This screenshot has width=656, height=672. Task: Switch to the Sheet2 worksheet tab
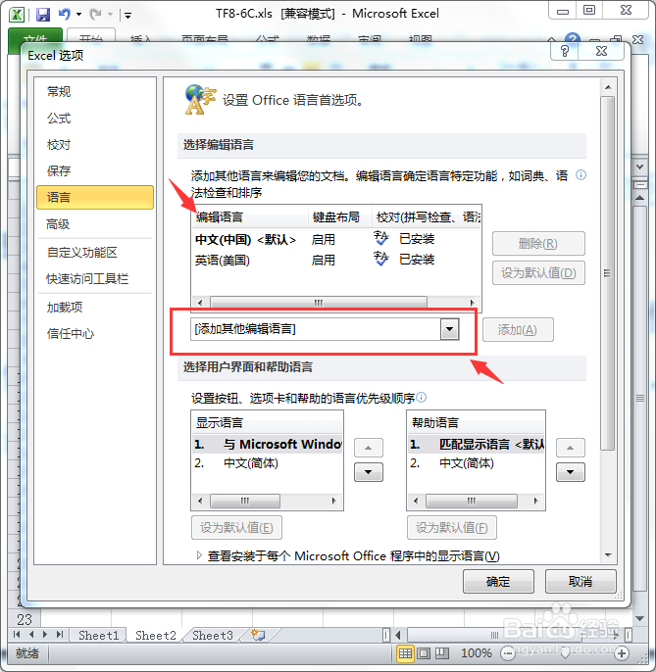click(155, 635)
